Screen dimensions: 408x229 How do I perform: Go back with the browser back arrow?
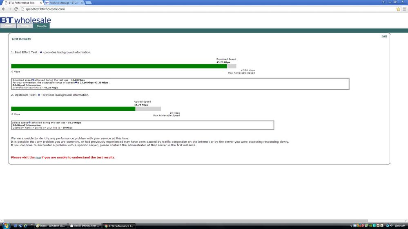pyautogui.click(x=4, y=9)
